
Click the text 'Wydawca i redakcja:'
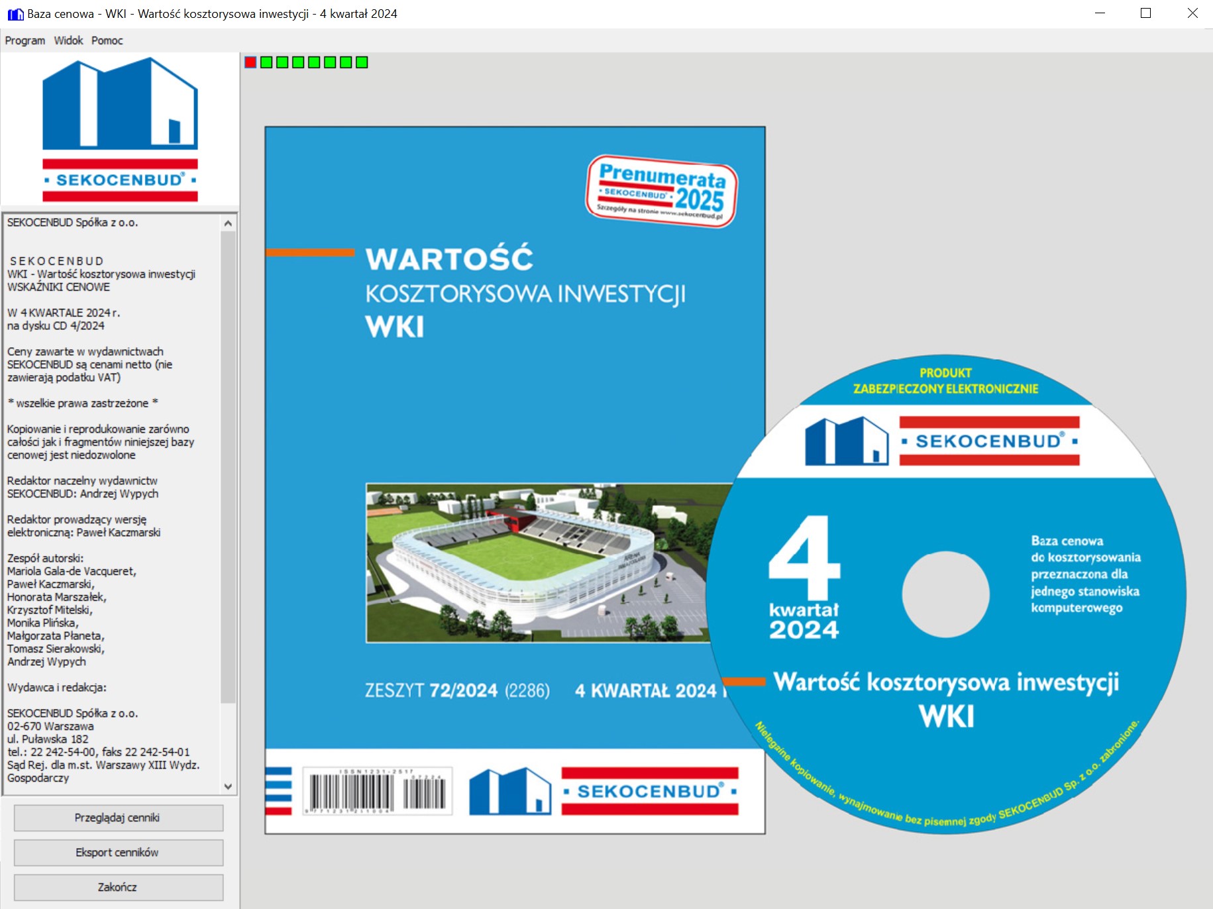click(56, 687)
